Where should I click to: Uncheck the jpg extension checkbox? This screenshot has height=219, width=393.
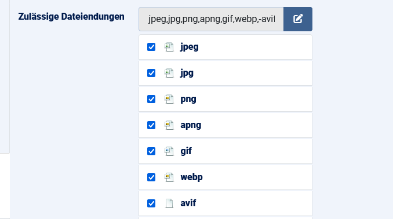pyautogui.click(x=151, y=73)
